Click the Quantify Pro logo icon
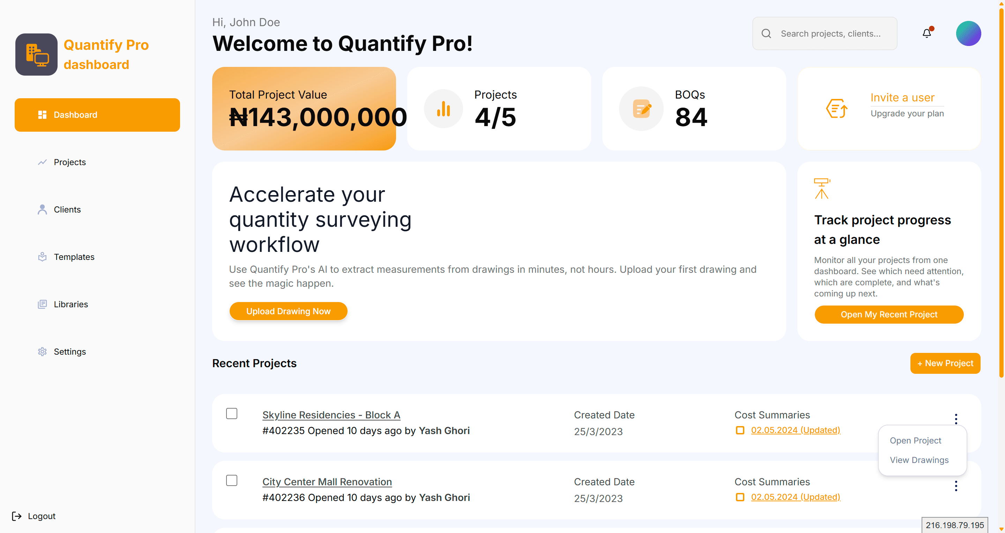 (36, 55)
